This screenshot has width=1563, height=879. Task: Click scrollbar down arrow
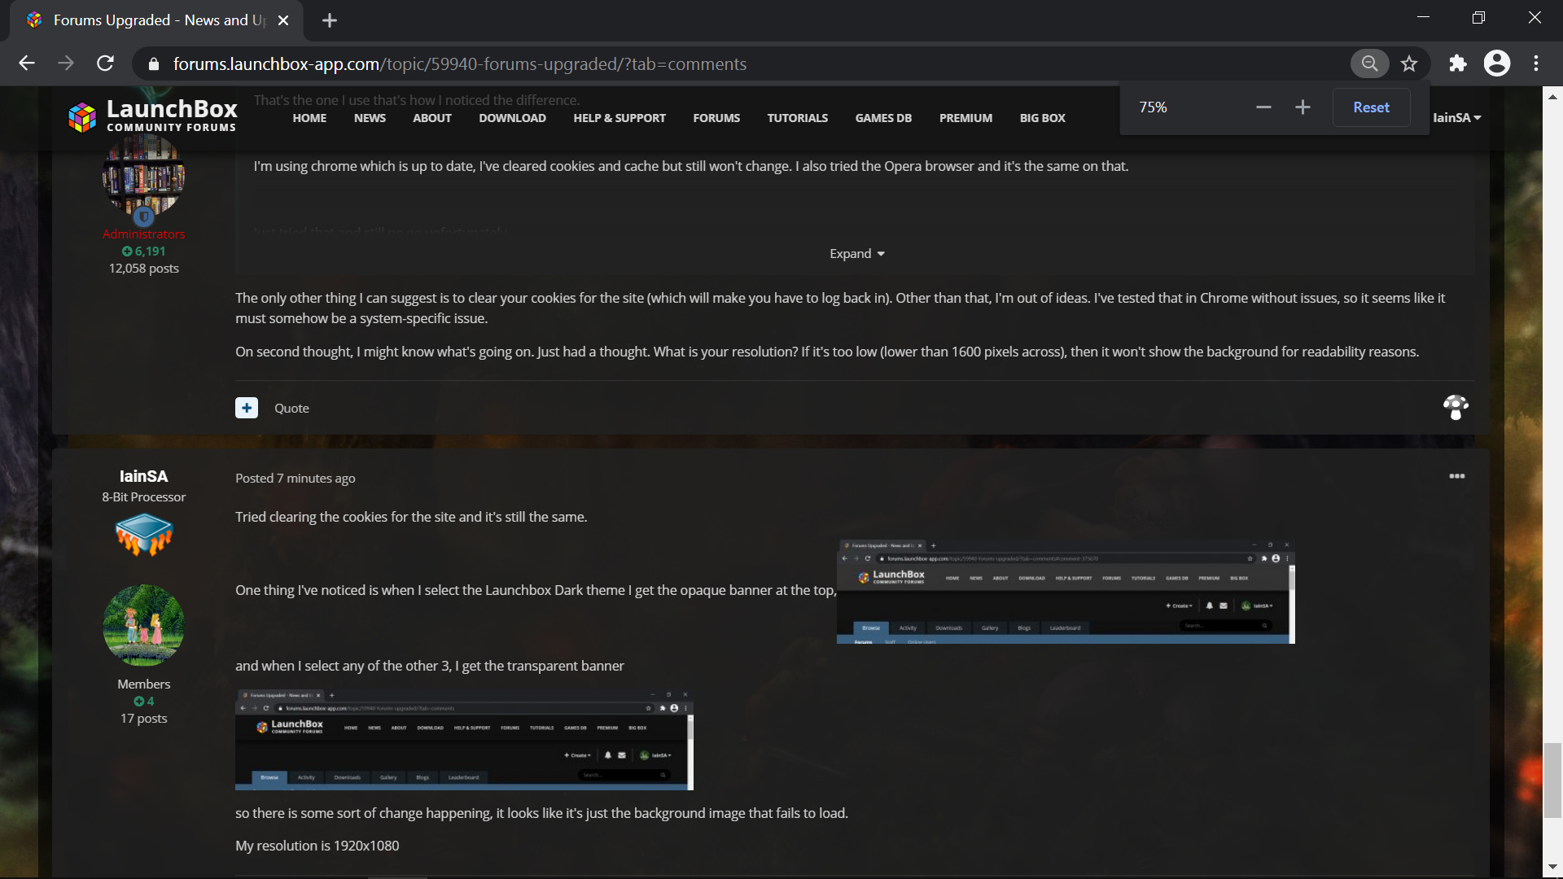[1553, 868]
